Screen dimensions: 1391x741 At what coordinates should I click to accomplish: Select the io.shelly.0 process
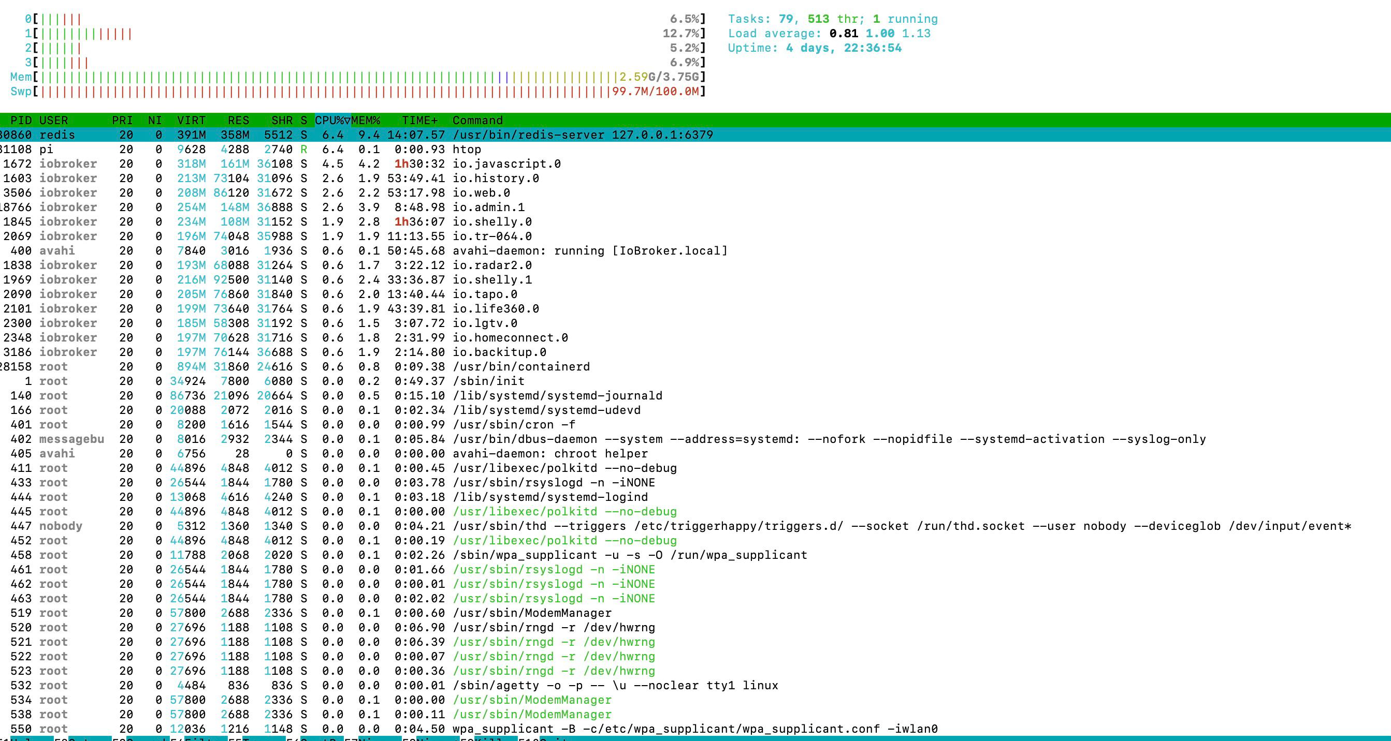(x=492, y=222)
